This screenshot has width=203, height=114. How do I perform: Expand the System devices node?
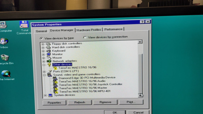click(x=45, y=96)
